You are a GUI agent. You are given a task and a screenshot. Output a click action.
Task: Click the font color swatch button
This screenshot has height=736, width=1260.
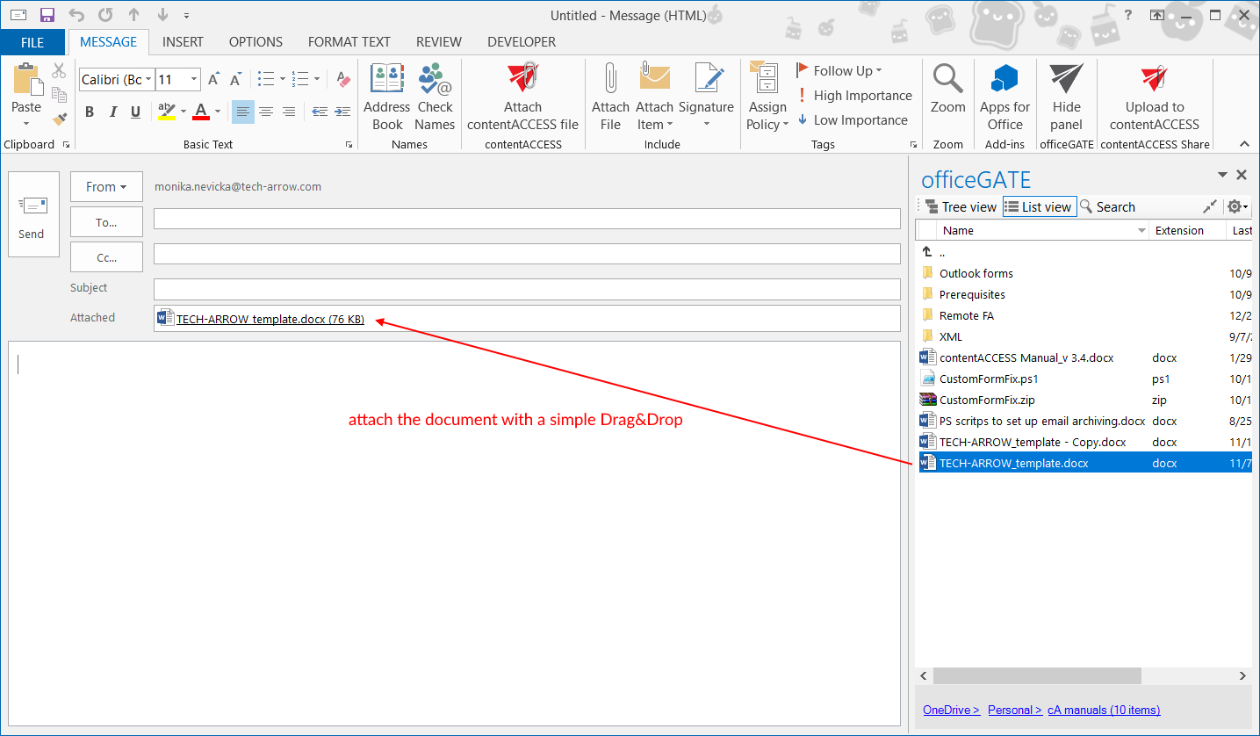tap(201, 112)
